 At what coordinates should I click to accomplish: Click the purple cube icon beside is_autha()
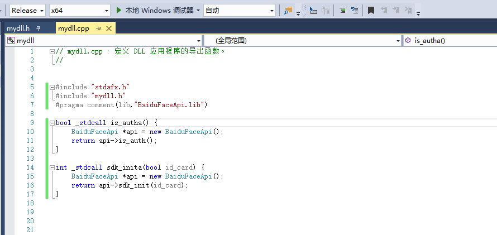408,41
